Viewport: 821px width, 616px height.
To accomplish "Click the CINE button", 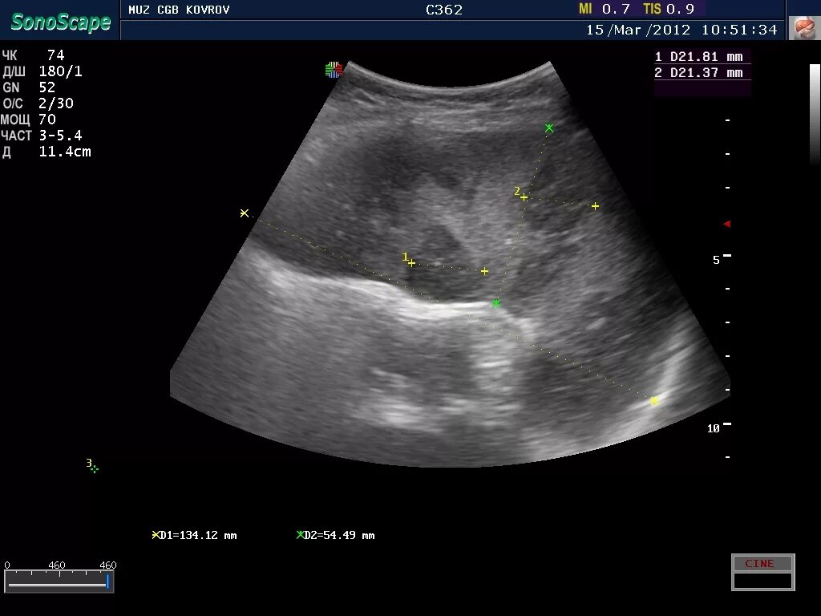I will [x=763, y=564].
